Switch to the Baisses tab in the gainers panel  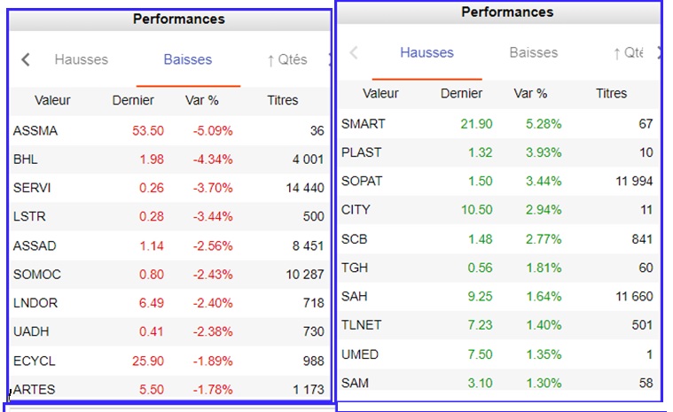coord(534,53)
